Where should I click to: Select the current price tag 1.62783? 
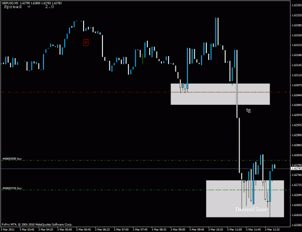296,169
